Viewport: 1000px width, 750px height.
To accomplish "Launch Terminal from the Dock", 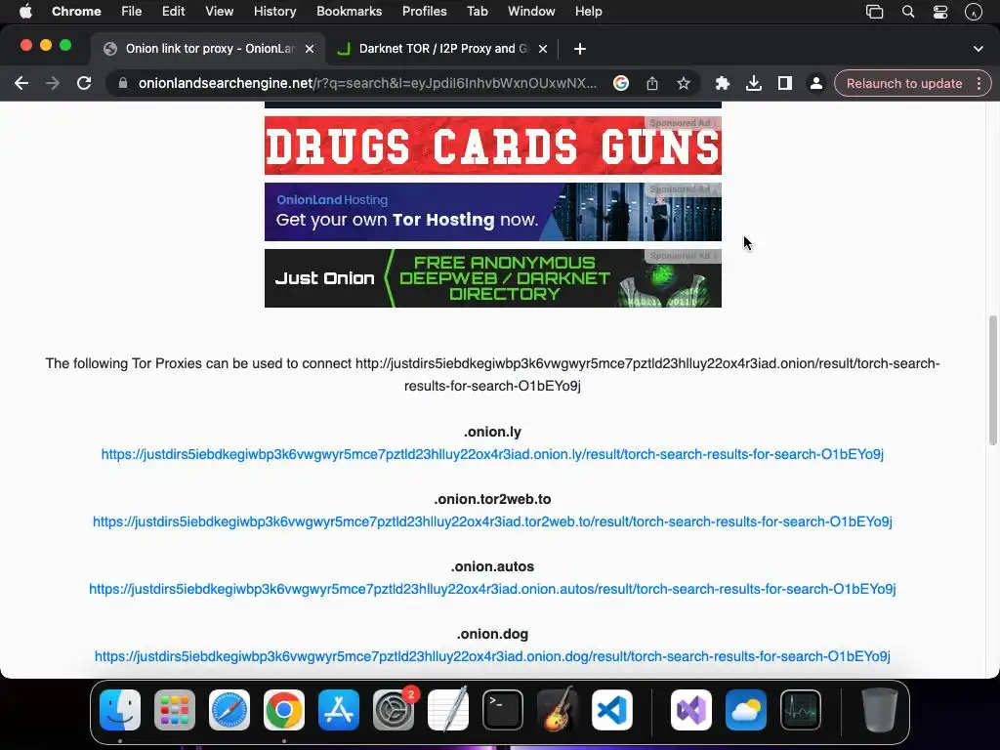I will coord(503,710).
